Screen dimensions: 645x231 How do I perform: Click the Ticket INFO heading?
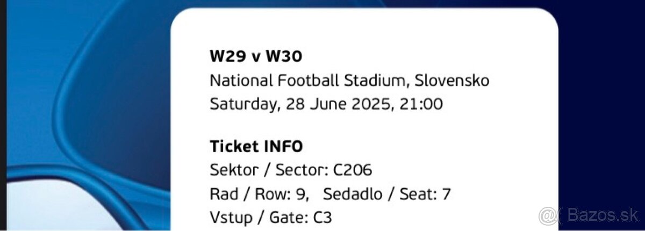[x=256, y=146]
